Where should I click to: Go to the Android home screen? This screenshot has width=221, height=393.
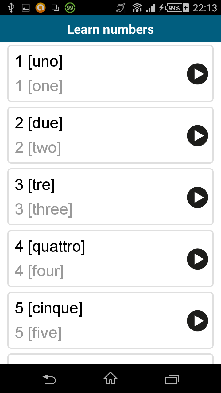(x=110, y=378)
